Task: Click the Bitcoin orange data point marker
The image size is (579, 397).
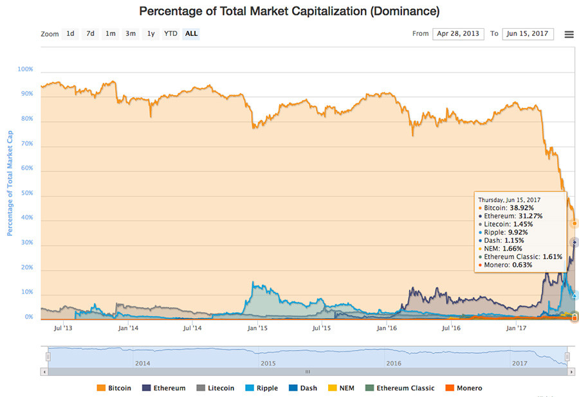Action: (x=574, y=224)
